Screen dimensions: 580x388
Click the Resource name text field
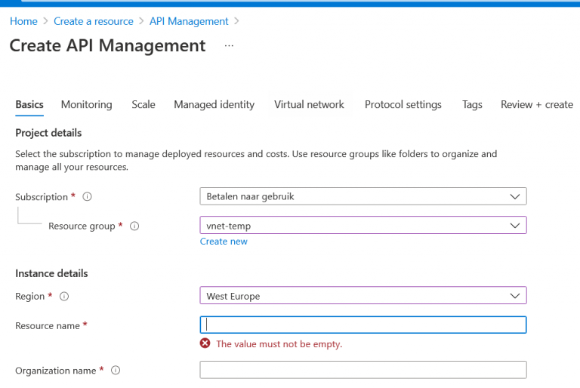coord(362,325)
